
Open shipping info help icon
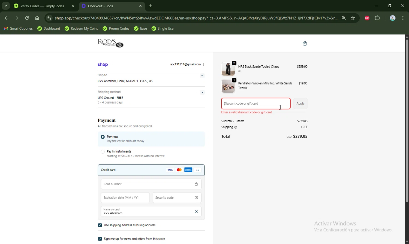pyautogui.click(x=236, y=127)
